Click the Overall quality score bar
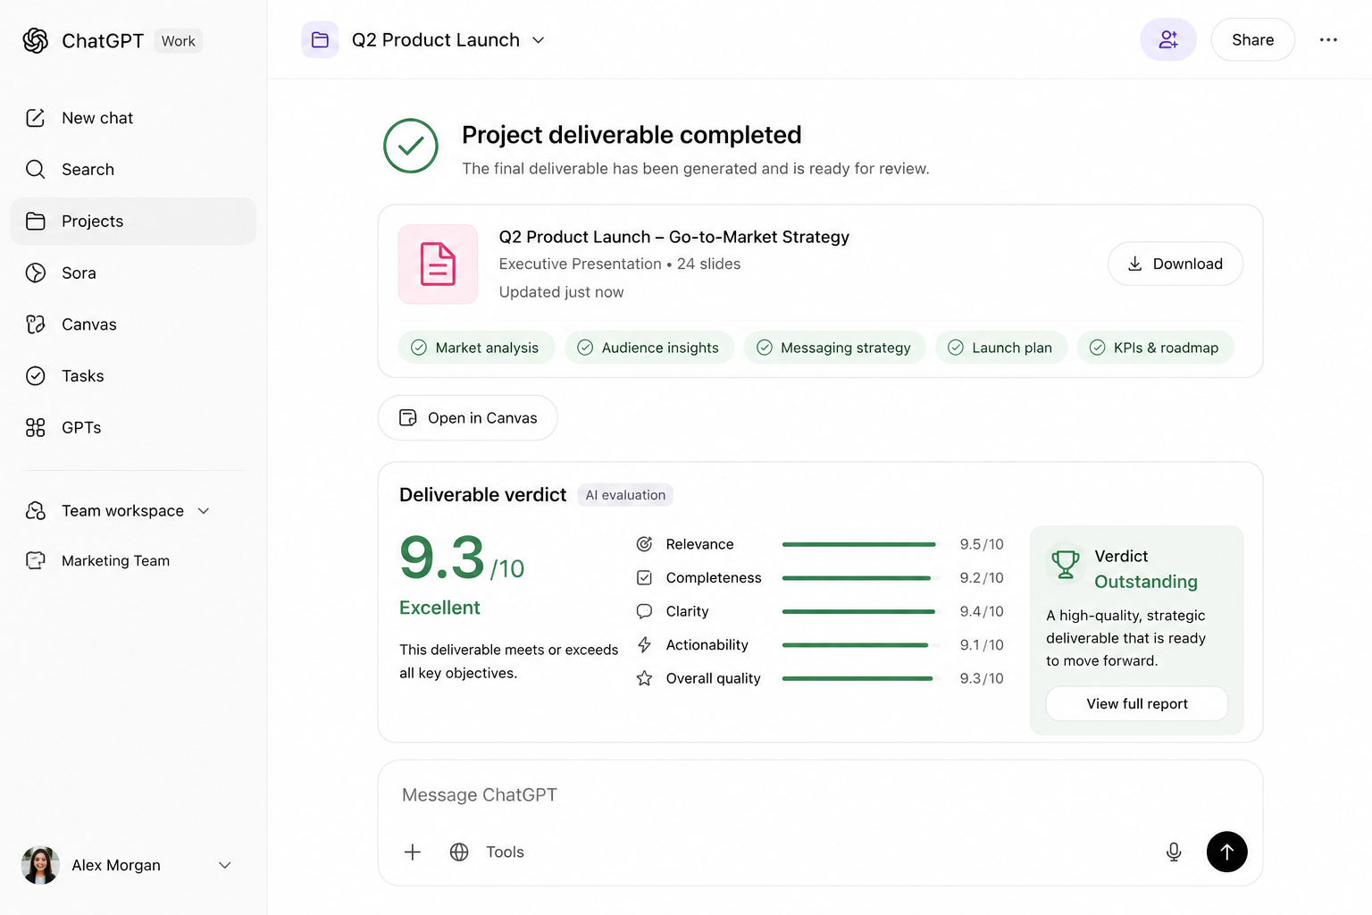 [x=861, y=678]
